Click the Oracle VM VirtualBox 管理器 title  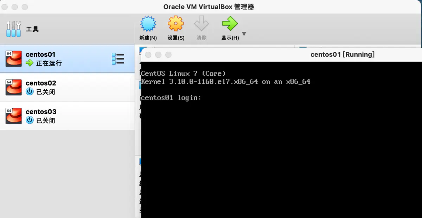[209, 7]
